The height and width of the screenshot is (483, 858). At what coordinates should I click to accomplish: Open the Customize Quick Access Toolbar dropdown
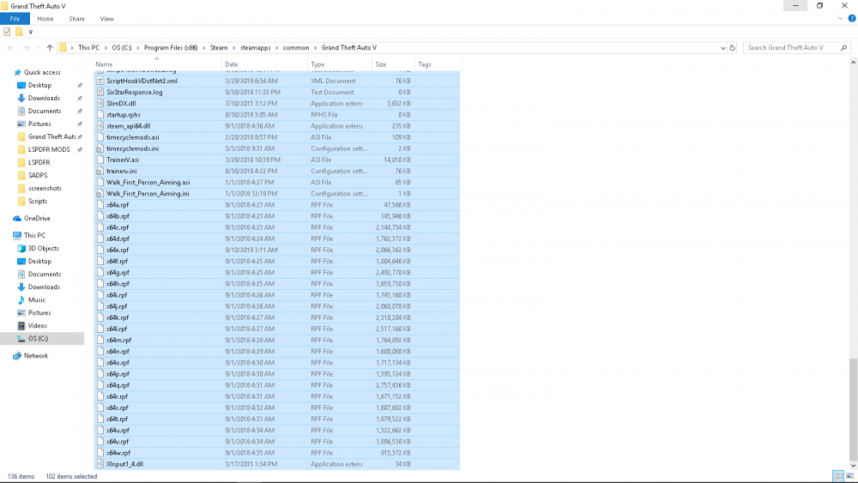(31, 32)
